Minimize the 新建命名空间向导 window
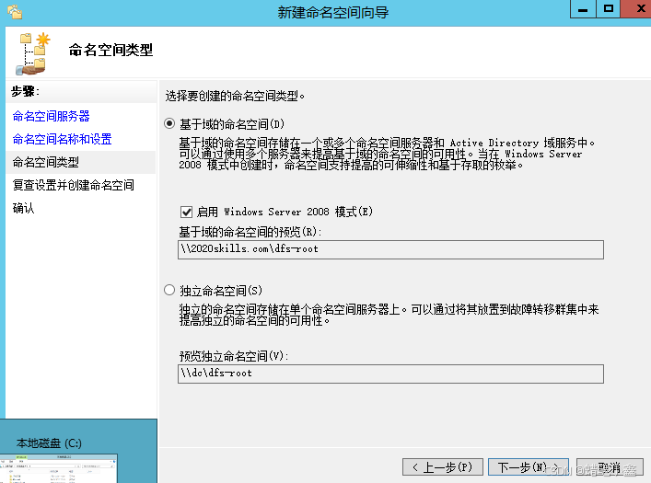Viewport: 651px width, 483px height. tap(583, 9)
